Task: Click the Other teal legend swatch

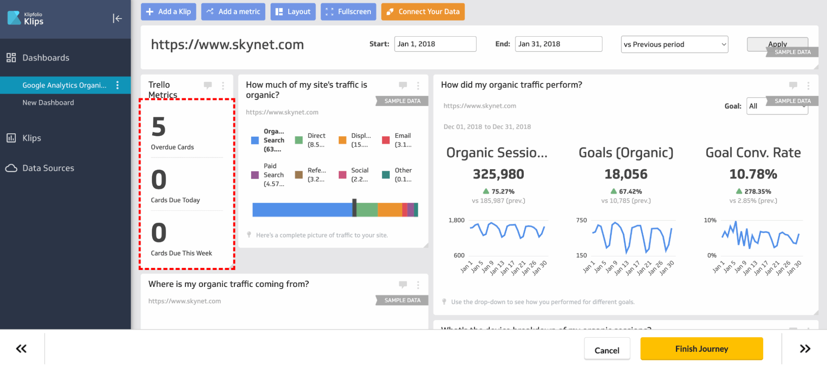Action: coord(386,175)
